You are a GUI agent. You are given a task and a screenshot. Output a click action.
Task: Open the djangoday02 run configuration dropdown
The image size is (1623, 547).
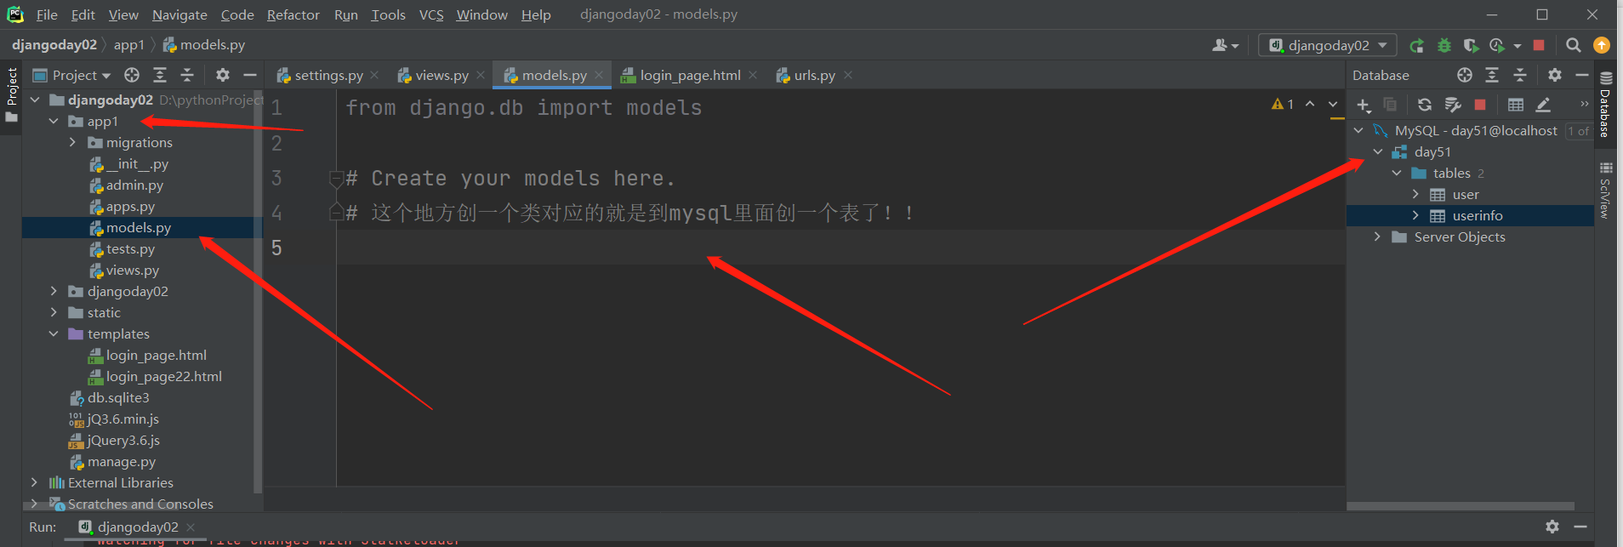pyautogui.click(x=1328, y=45)
